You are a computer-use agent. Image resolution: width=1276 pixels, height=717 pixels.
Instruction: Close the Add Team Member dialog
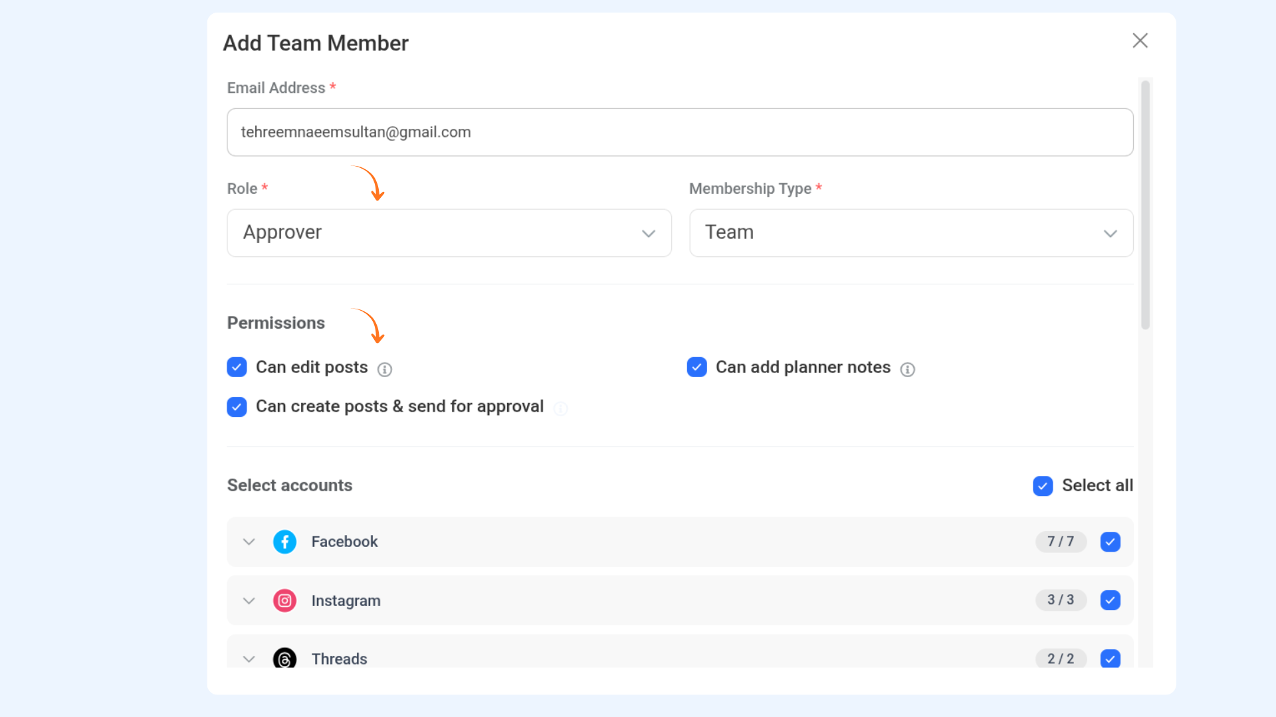[1140, 41]
